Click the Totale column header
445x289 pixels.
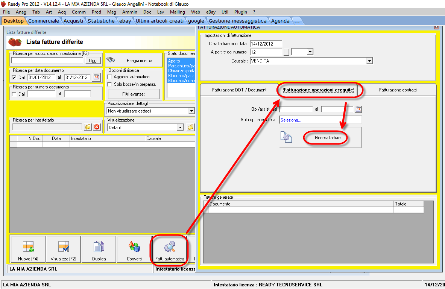409,204
